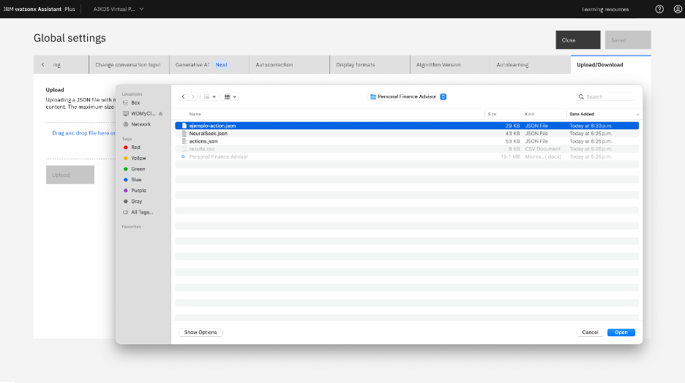Click Show Options button

(x=201, y=332)
